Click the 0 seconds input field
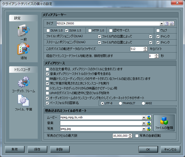The height and width of the screenshot is (157, 185). (x=152, y=56)
